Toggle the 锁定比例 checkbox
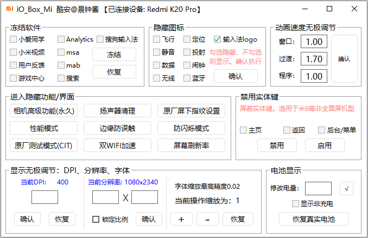Viewport: 368px width, 238px height. click(96, 219)
